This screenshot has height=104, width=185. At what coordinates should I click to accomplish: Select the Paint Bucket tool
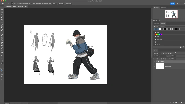pos(2,40)
